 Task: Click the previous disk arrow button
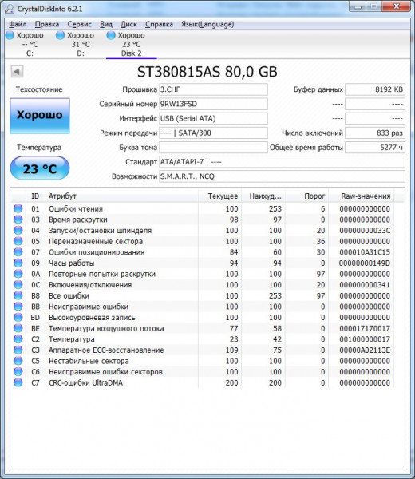17,72
